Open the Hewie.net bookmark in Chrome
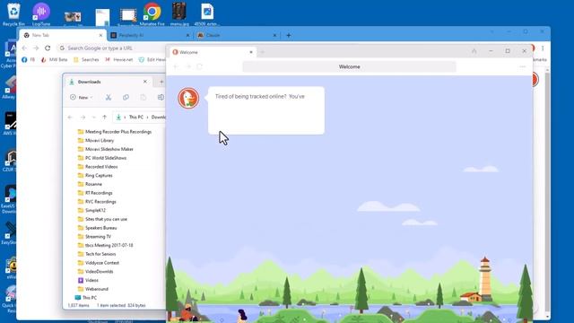The width and height of the screenshot is (574, 323). [x=119, y=59]
